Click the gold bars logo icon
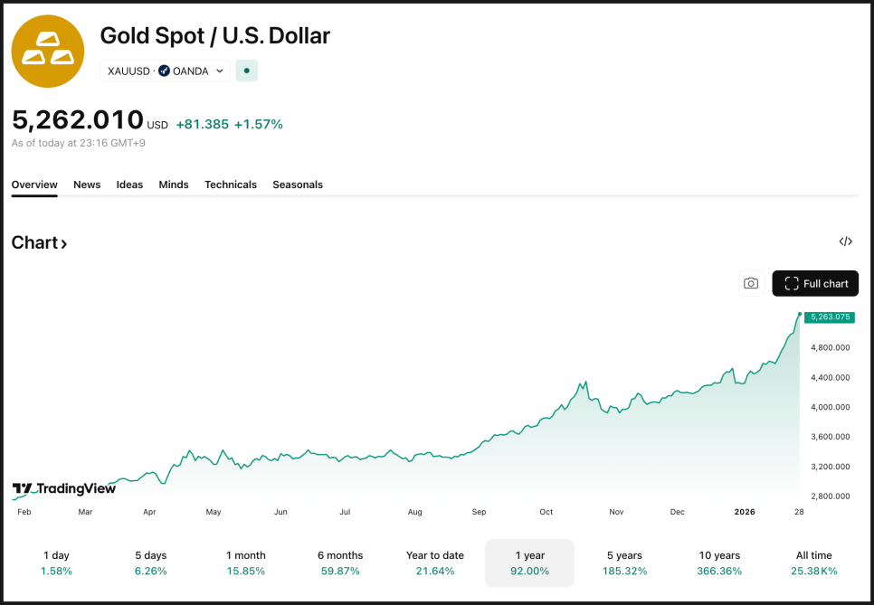874x605 pixels. coord(47,52)
